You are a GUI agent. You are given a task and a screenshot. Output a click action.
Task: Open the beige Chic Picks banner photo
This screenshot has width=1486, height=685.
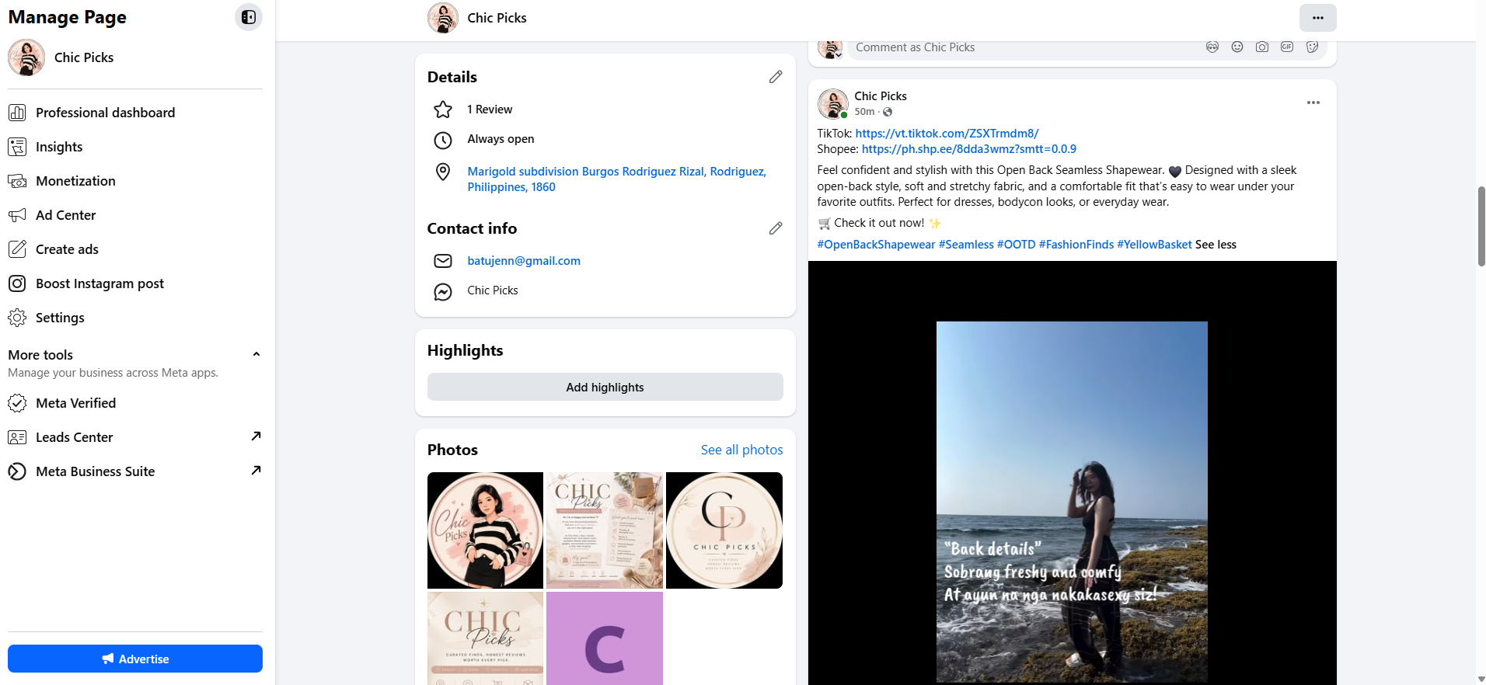pos(486,638)
